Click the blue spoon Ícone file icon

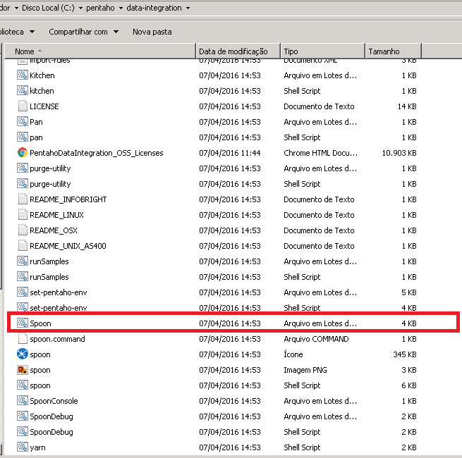pyautogui.click(x=23, y=354)
